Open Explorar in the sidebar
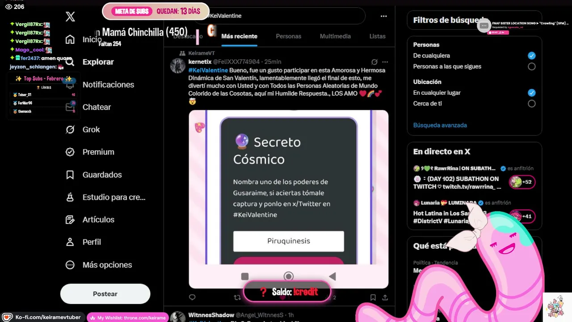This screenshot has height=322, width=572. [98, 62]
